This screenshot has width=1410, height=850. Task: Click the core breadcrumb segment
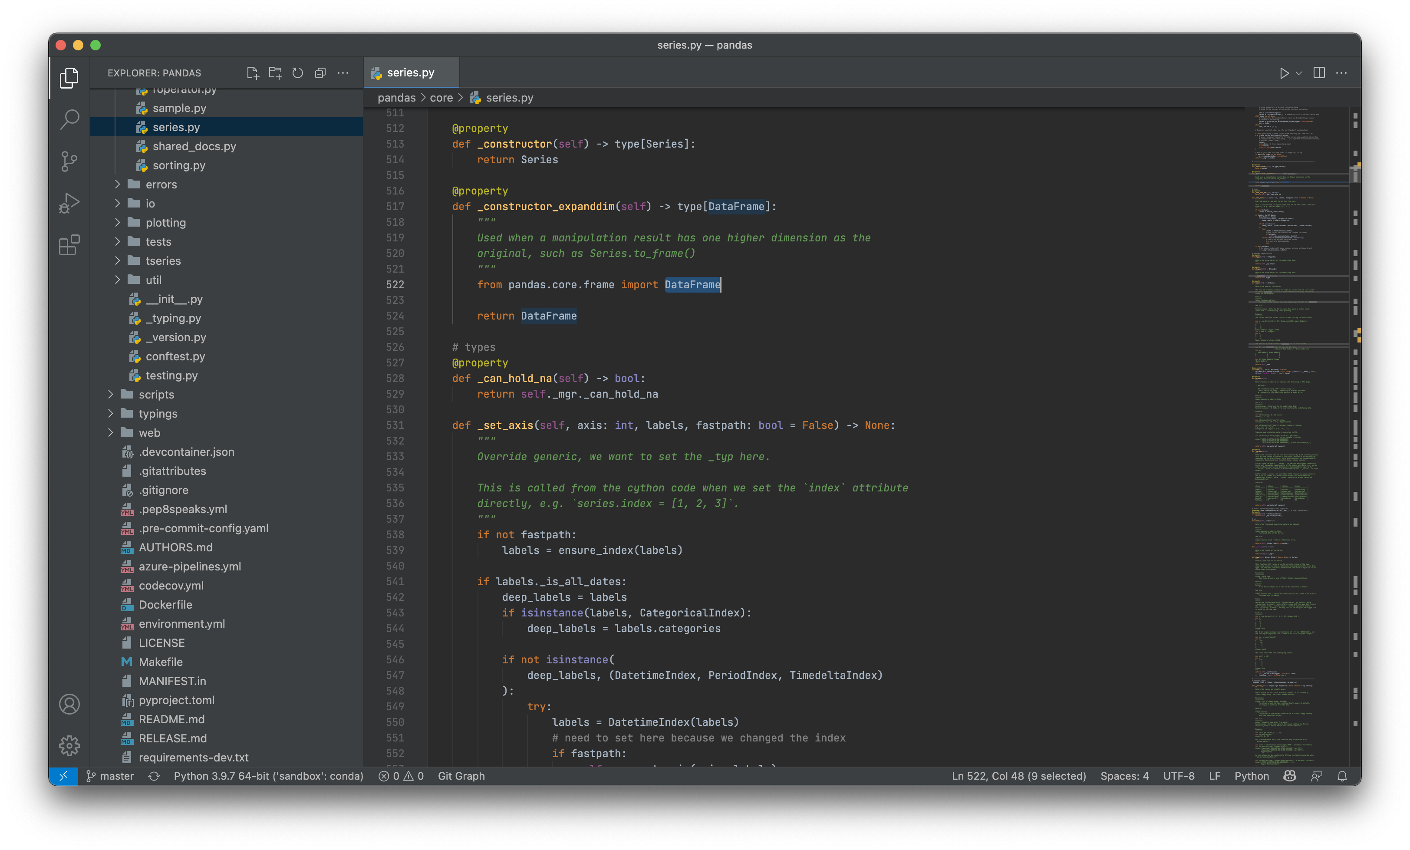[x=441, y=98]
